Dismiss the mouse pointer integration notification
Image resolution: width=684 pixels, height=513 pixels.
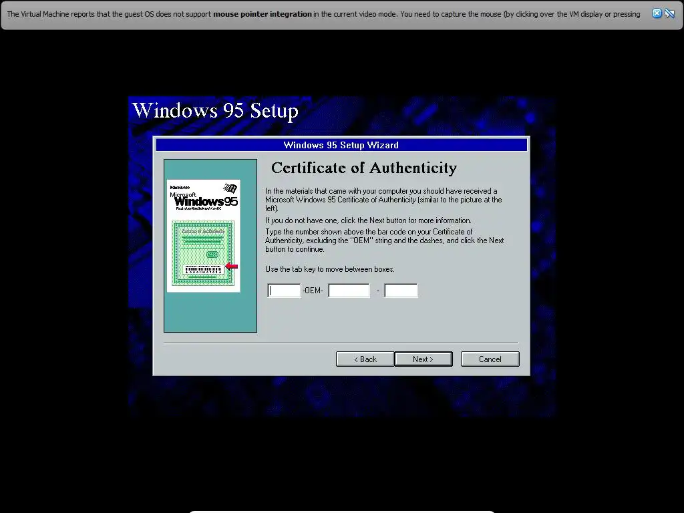click(x=657, y=13)
